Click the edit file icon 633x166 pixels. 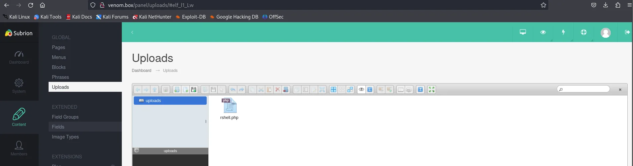[x=314, y=89]
